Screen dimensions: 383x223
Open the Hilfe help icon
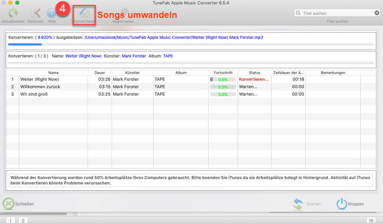(51, 13)
